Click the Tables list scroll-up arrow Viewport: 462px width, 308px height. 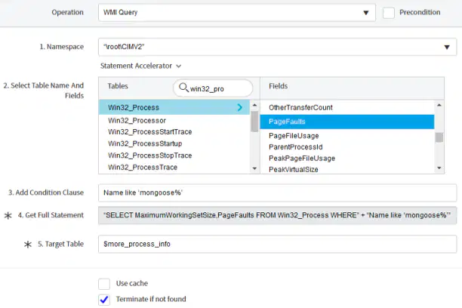pyautogui.click(x=254, y=105)
